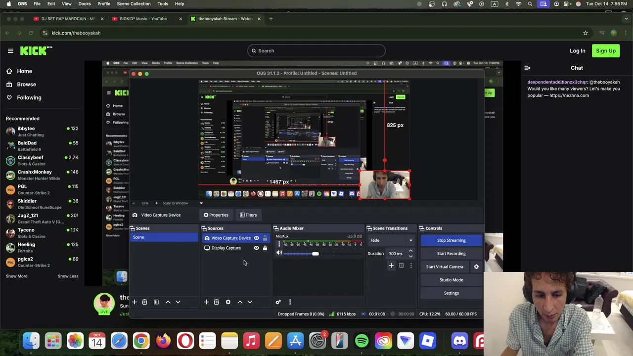
Task: Open OBS File menu
Action: [37, 3]
